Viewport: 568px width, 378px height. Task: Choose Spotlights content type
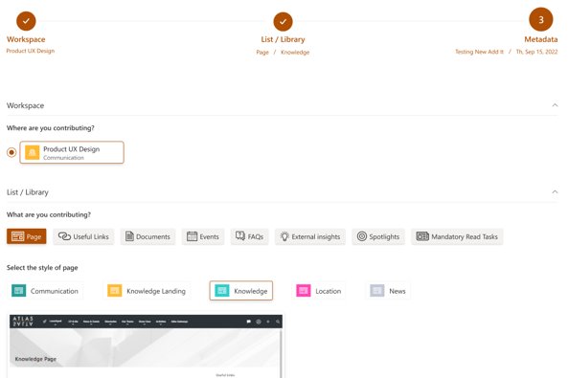(378, 236)
